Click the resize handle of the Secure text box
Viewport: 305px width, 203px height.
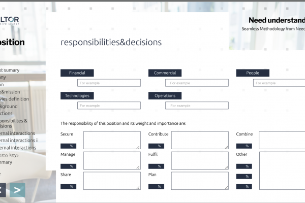pos(138,147)
